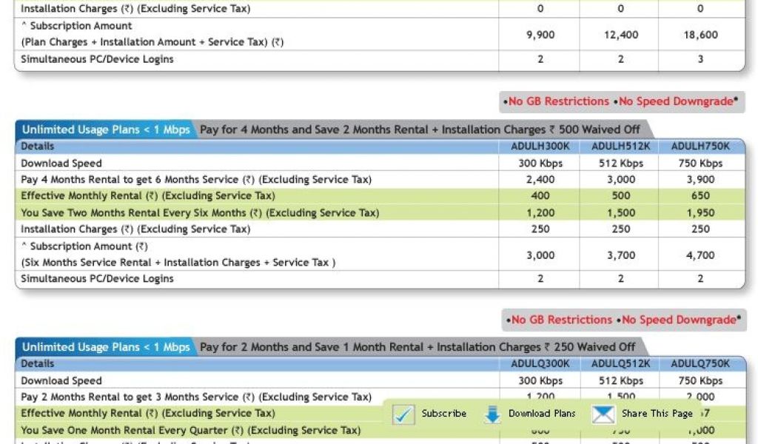Viewport: 758px width, 444px height.
Task: Click the You Save Two Months Rental row label
Action: pos(200,213)
